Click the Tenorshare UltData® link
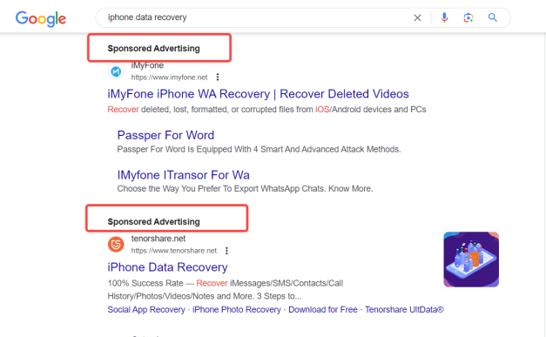 [x=404, y=309]
